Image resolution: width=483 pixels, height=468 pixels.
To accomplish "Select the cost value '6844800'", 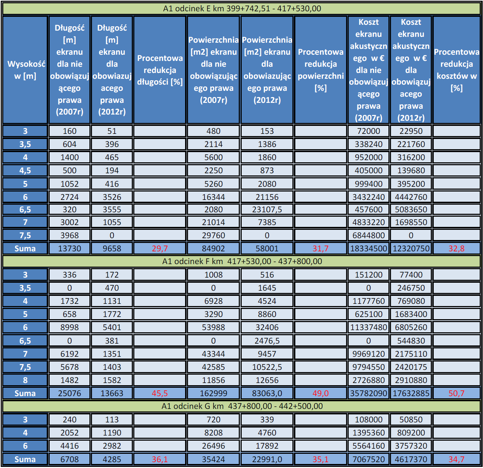I will [x=368, y=235].
